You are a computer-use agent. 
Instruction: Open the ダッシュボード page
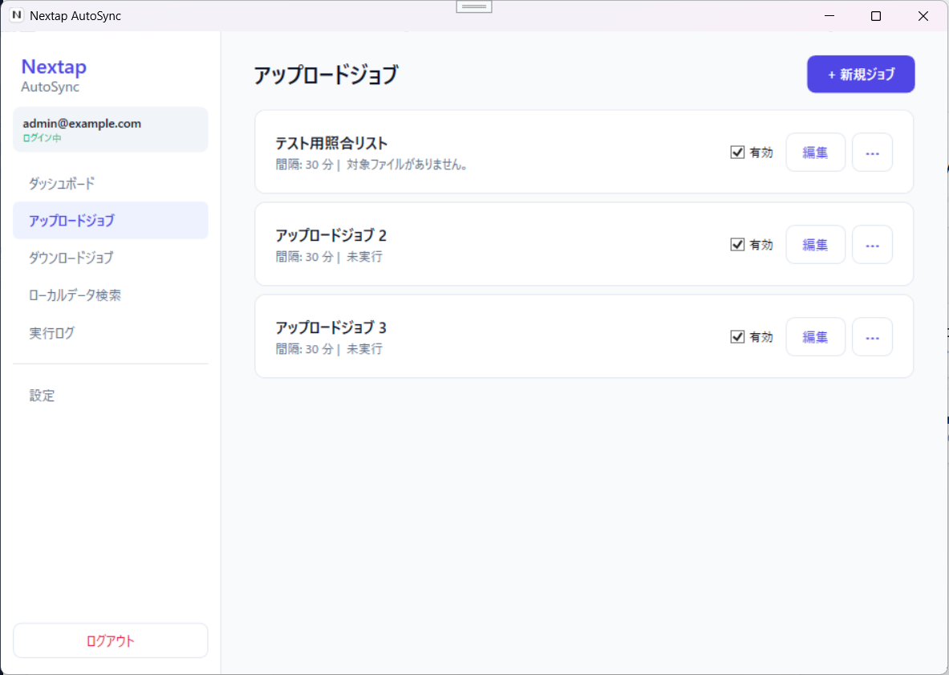110,184
